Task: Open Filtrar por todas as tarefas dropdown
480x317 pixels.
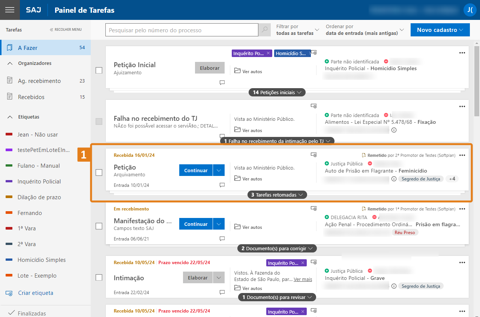Action: [298, 30]
